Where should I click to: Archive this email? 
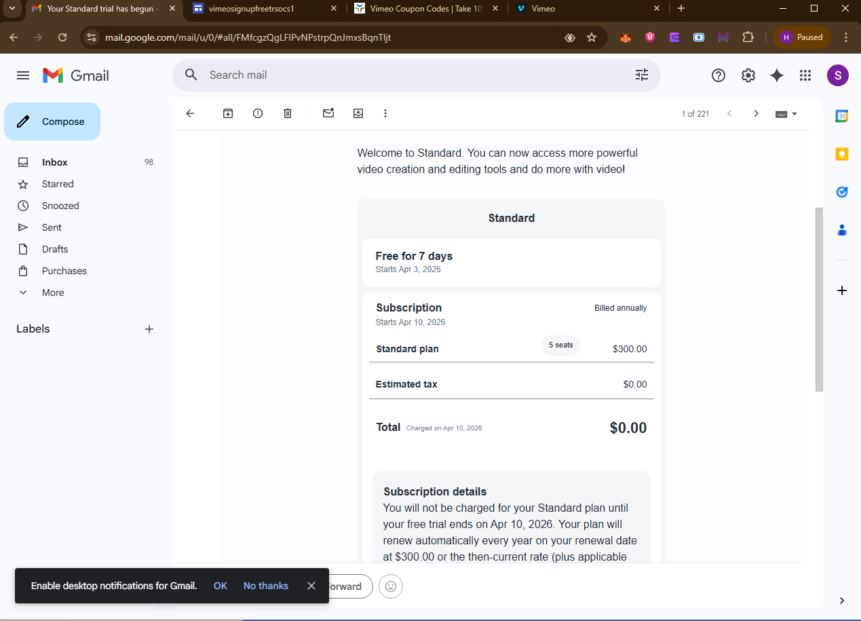click(228, 113)
